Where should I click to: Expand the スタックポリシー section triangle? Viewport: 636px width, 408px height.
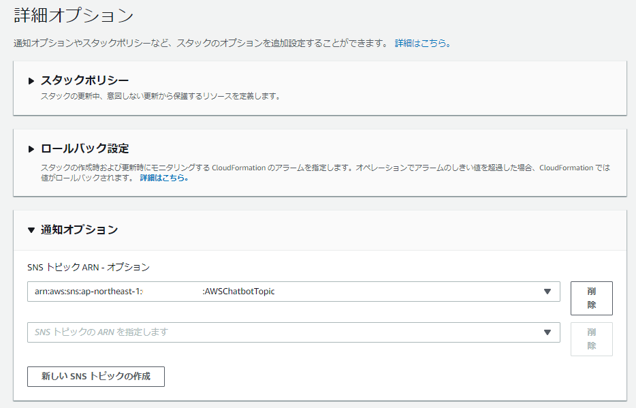(x=31, y=81)
